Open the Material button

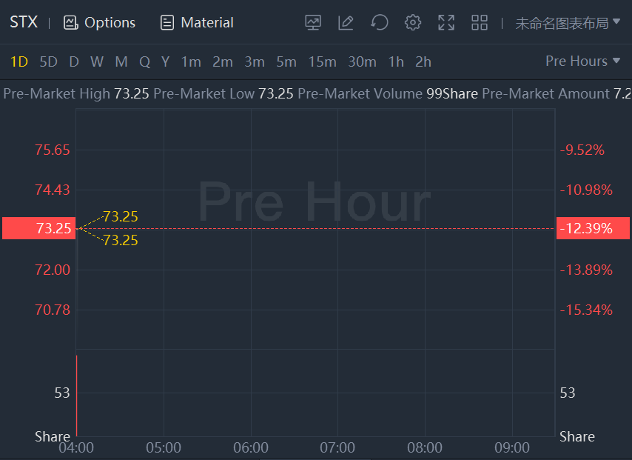pyautogui.click(x=197, y=22)
